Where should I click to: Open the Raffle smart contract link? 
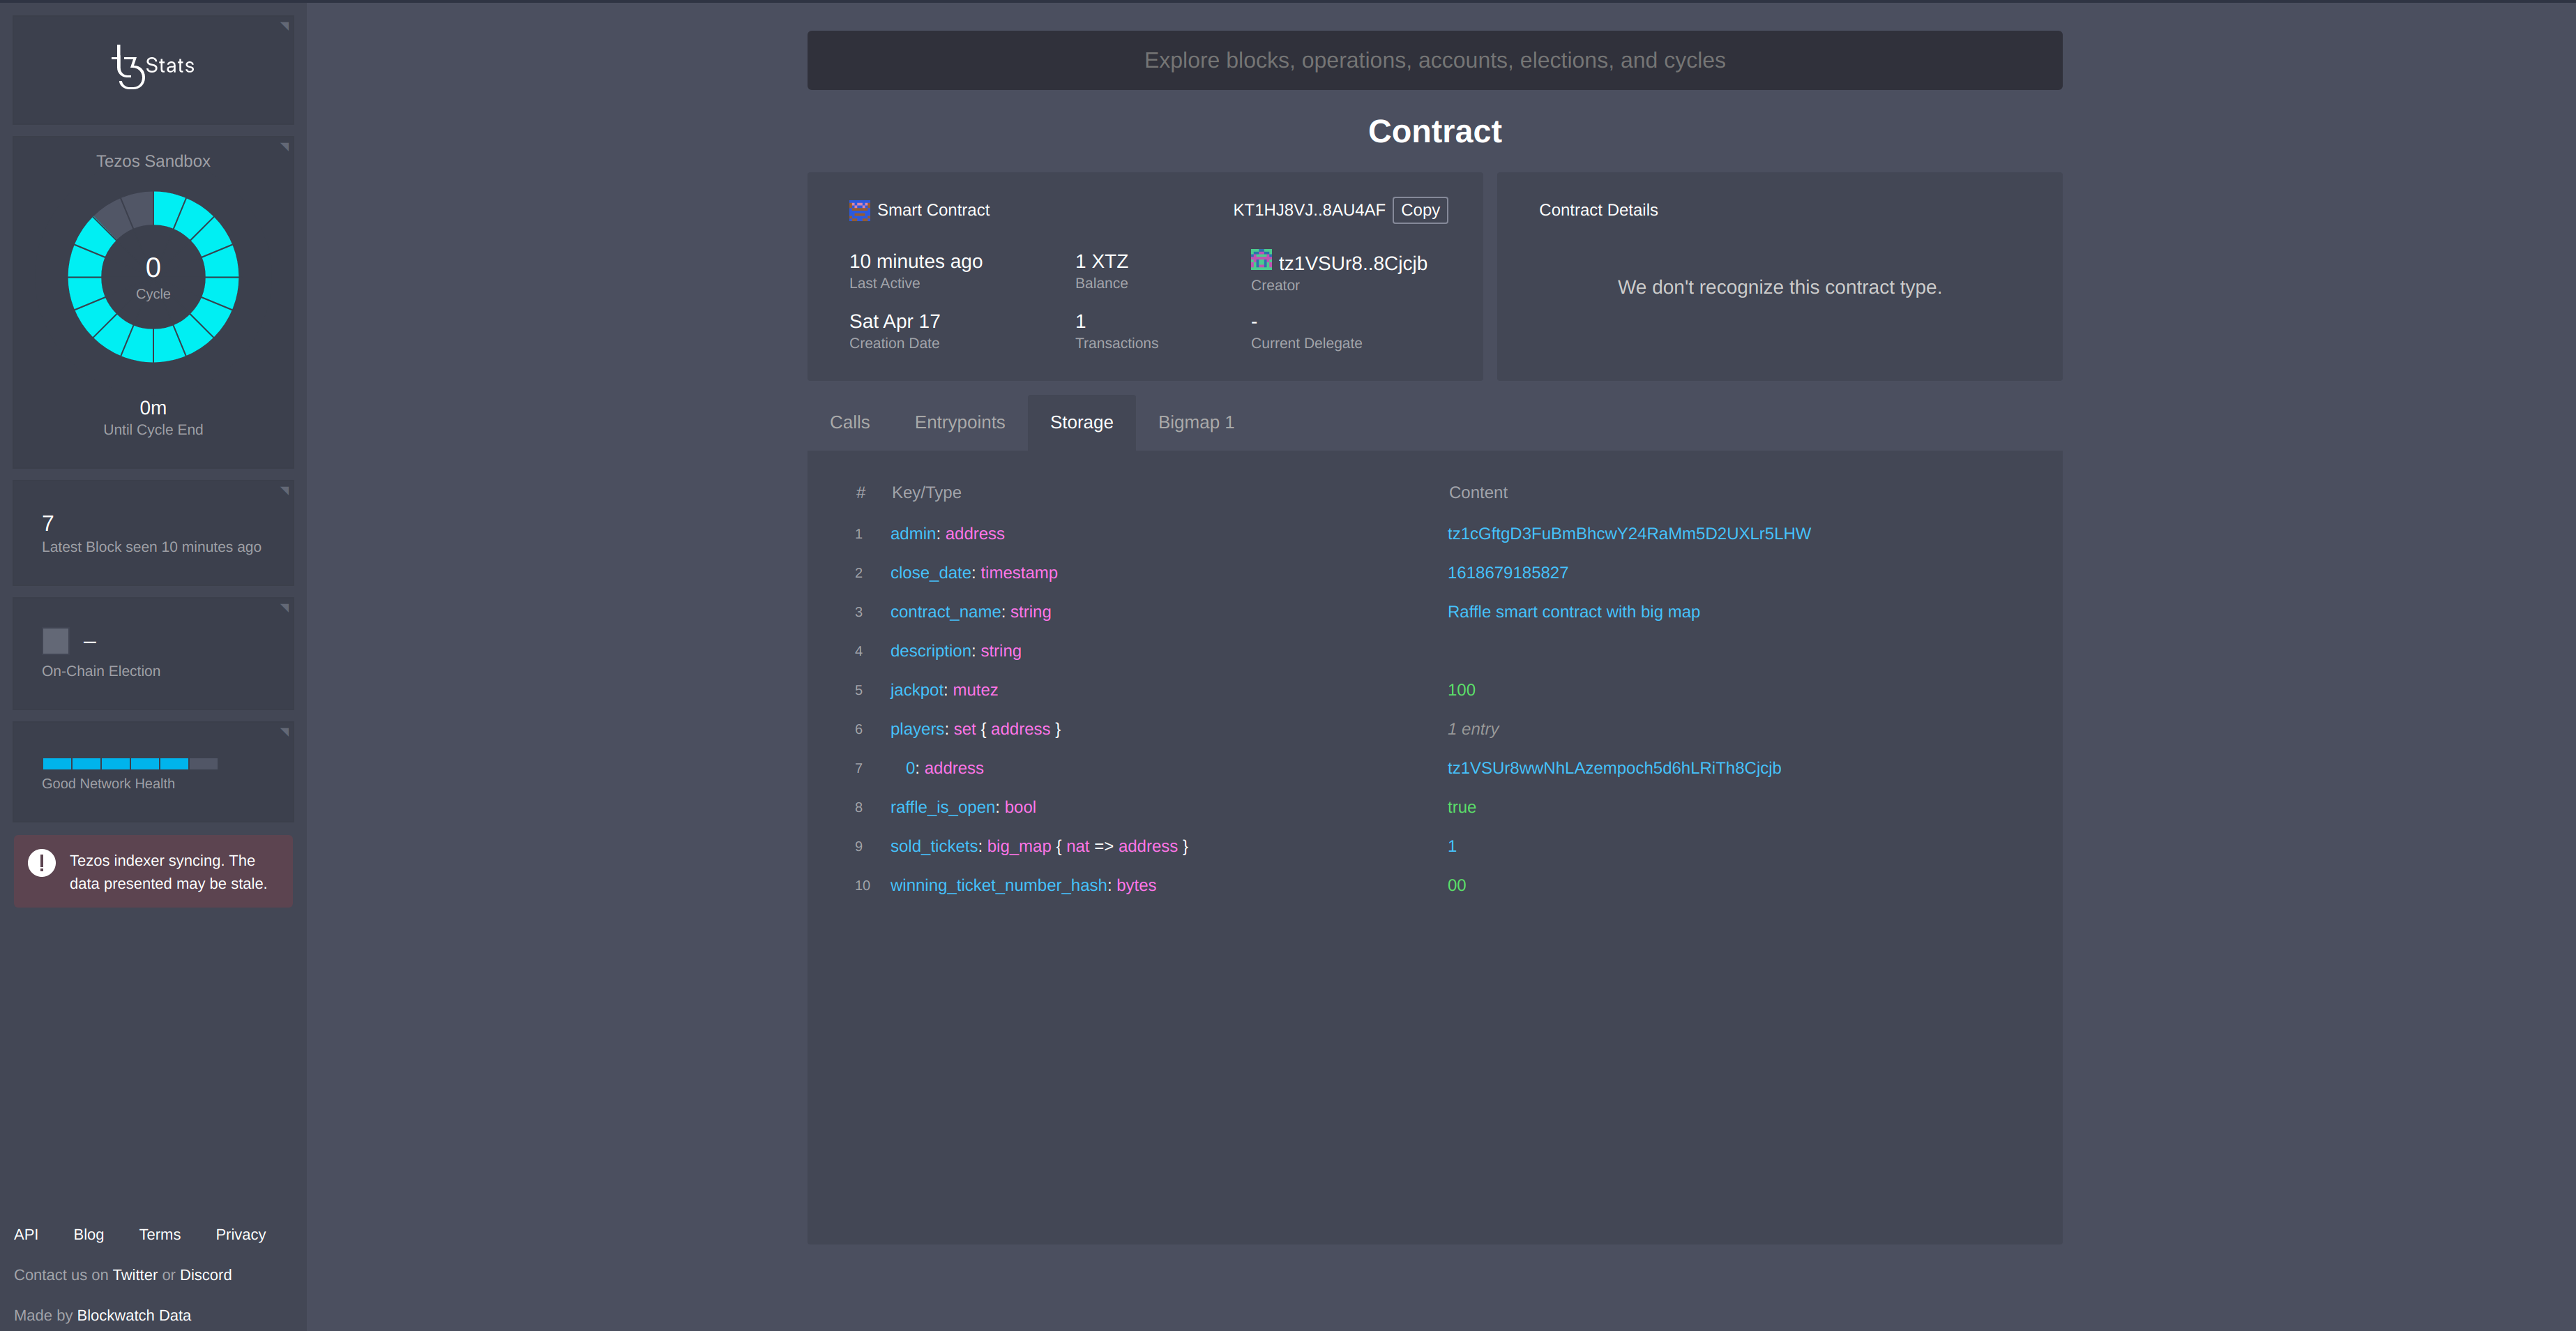[1573, 611]
